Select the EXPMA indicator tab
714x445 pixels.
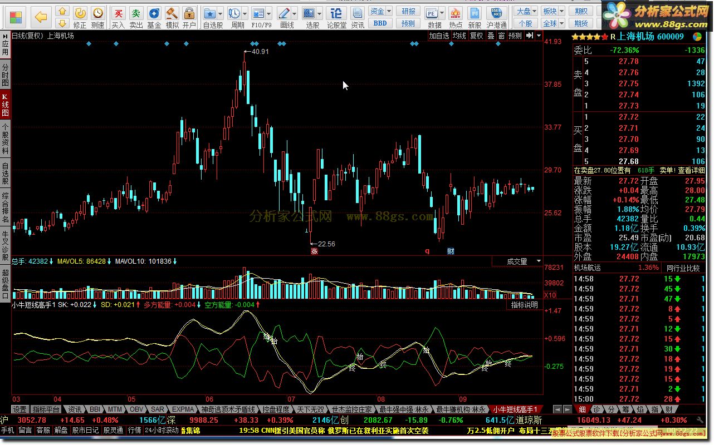183,409
